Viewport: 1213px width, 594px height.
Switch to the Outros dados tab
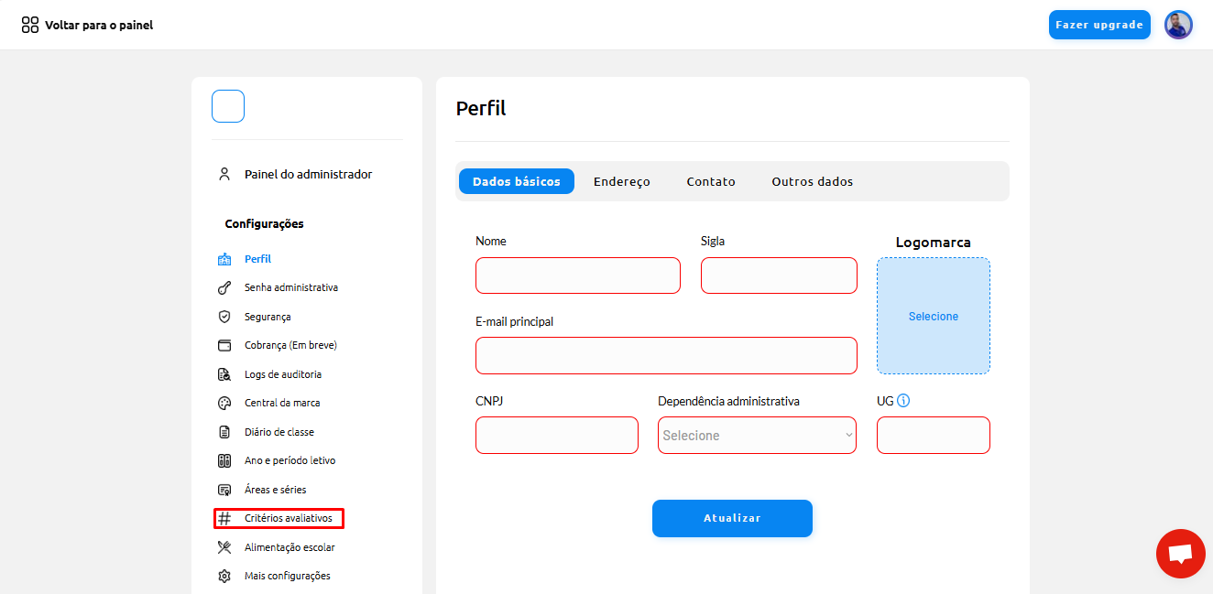(x=813, y=181)
